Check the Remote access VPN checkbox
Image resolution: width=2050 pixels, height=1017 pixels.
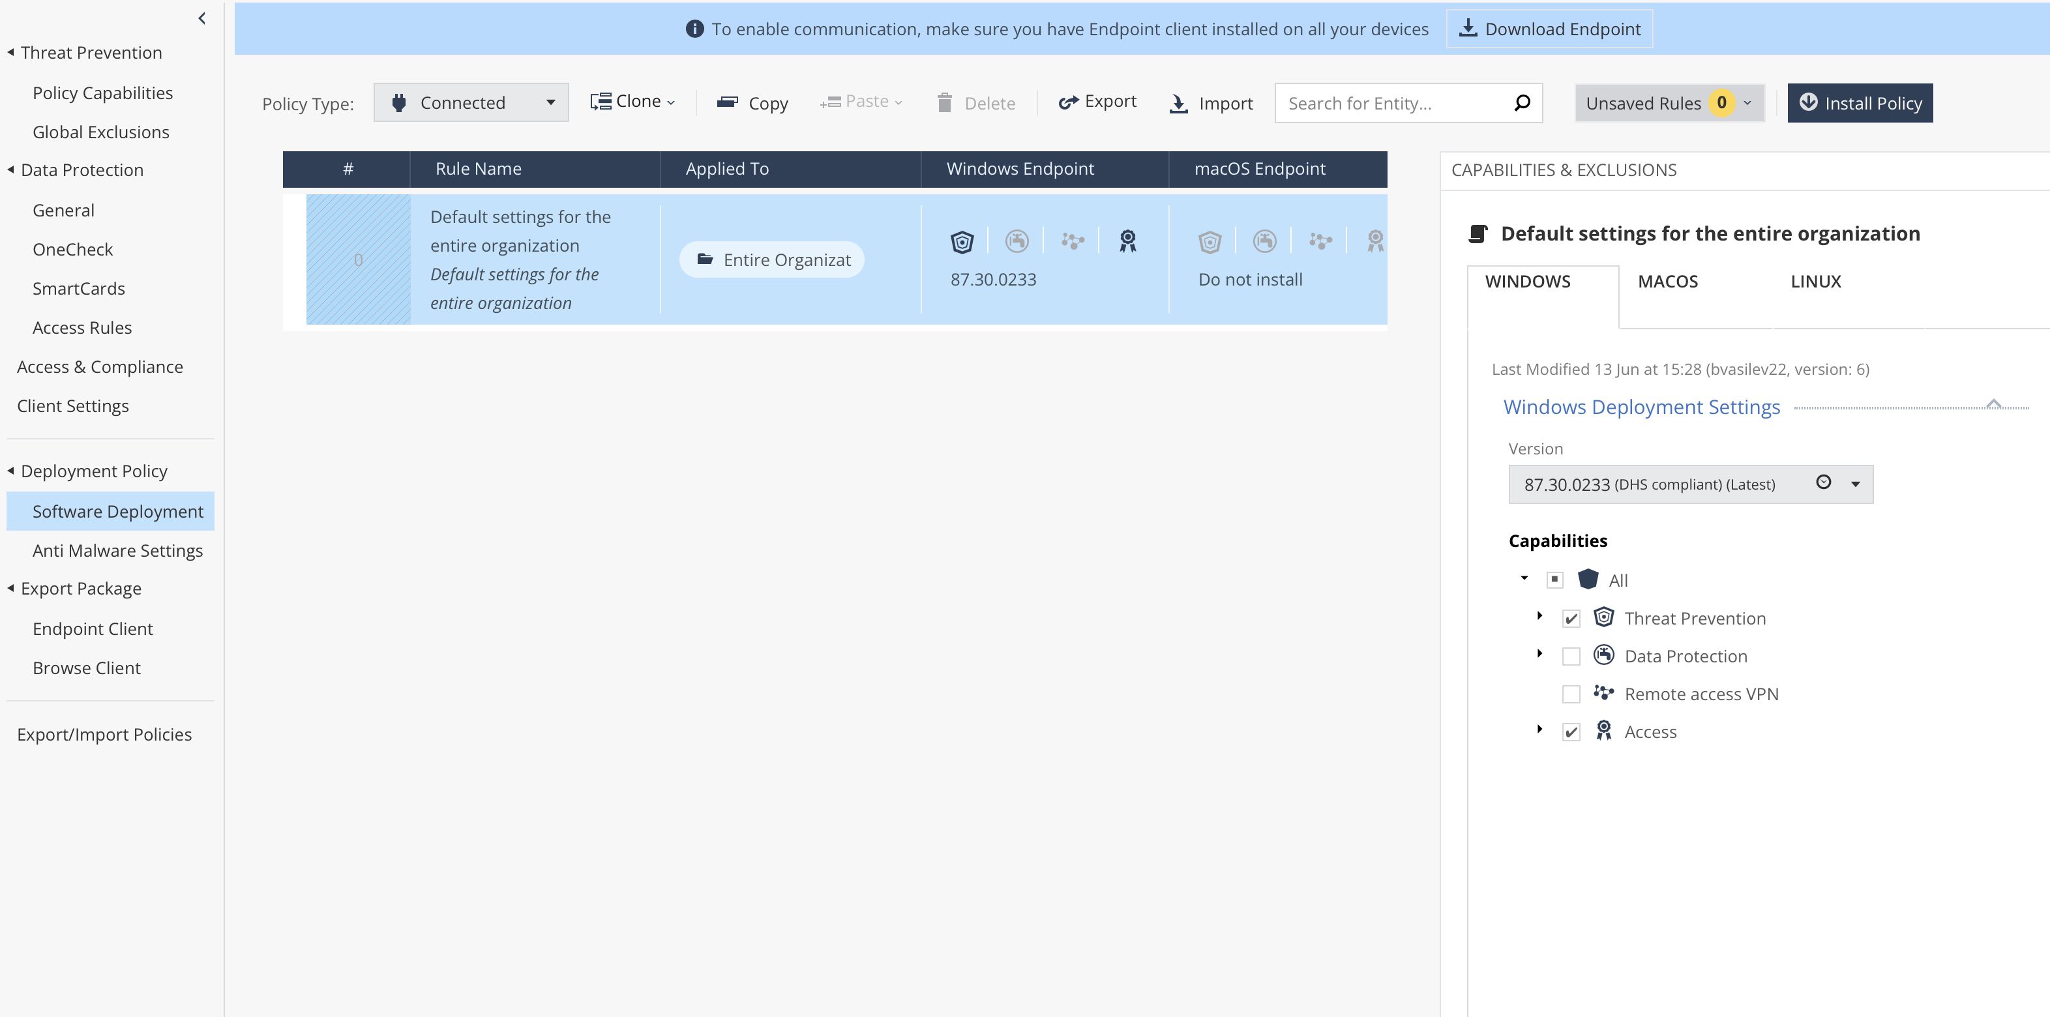pos(1571,694)
